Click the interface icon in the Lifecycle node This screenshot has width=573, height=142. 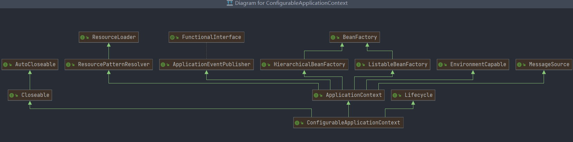point(395,95)
